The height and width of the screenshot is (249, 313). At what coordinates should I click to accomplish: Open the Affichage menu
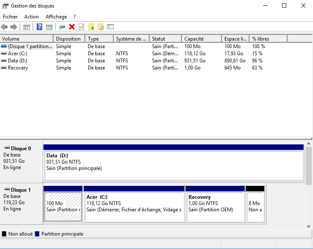click(x=56, y=17)
